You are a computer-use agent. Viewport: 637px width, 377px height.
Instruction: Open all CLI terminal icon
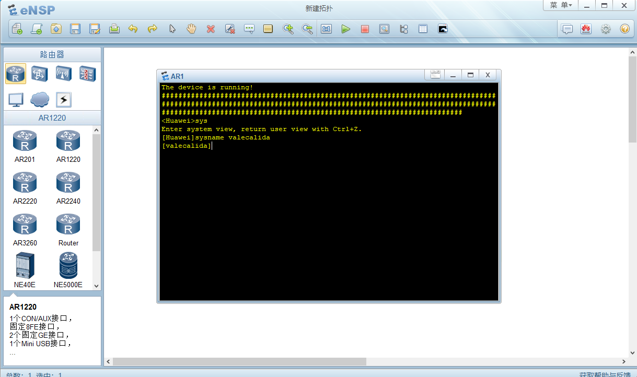[443, 29]
